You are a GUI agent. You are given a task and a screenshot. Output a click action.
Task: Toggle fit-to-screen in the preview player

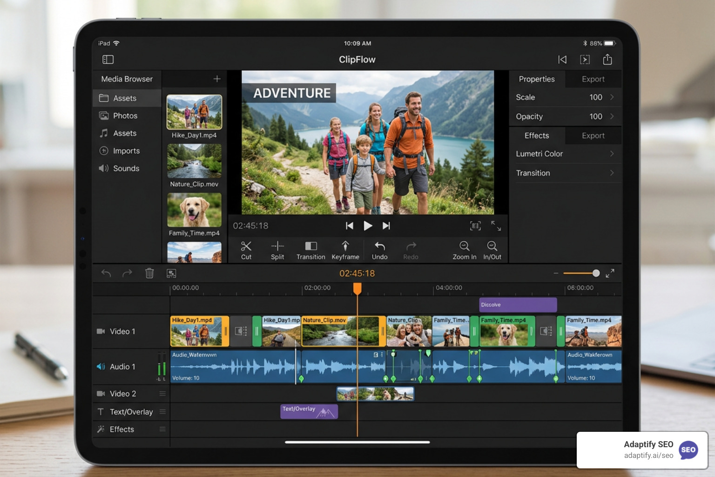click(475, 226)
